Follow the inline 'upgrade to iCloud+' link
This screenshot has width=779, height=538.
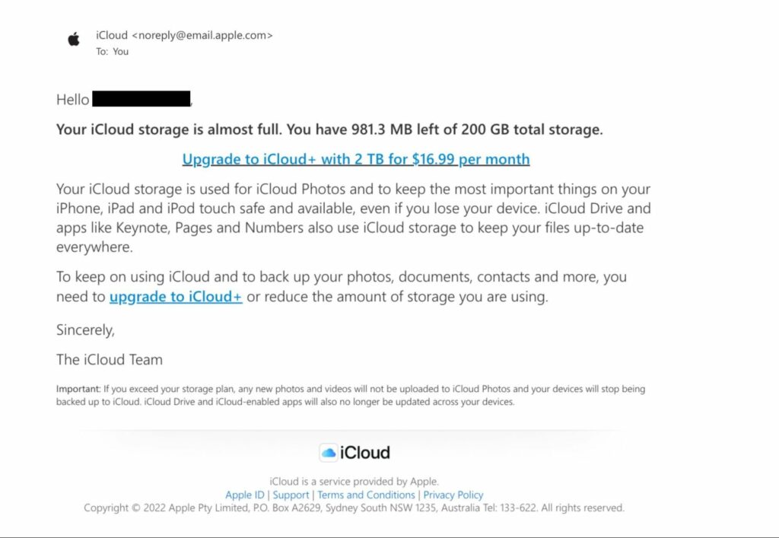(x=176, y=297)
